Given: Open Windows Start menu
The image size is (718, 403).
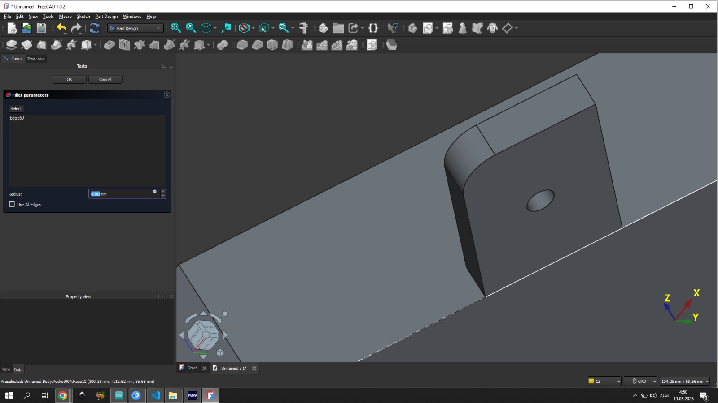Looking at the screenshot, I should tap(9, 395).
